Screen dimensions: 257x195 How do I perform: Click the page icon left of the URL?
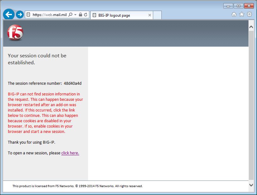(x=28, y=14)
